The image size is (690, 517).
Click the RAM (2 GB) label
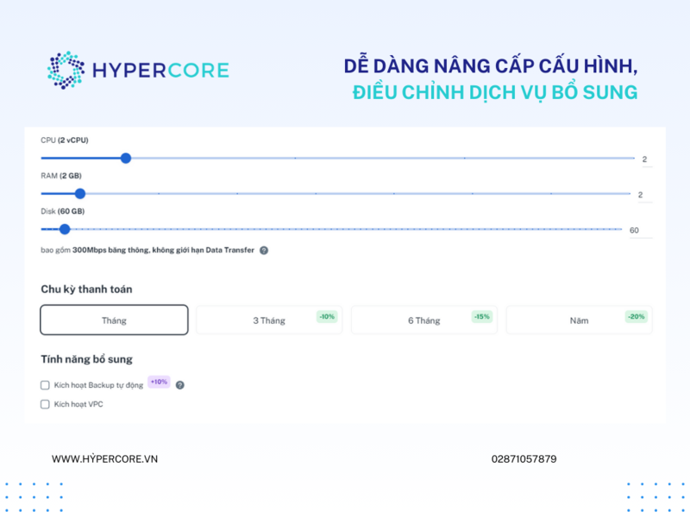pyautogui.click(x=61, y=176)
